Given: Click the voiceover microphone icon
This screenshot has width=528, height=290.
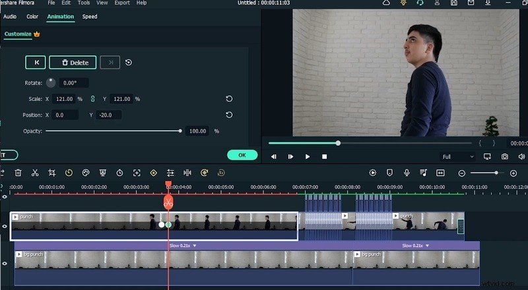Looking at the screenshot, I should click(x=407, y=173).
